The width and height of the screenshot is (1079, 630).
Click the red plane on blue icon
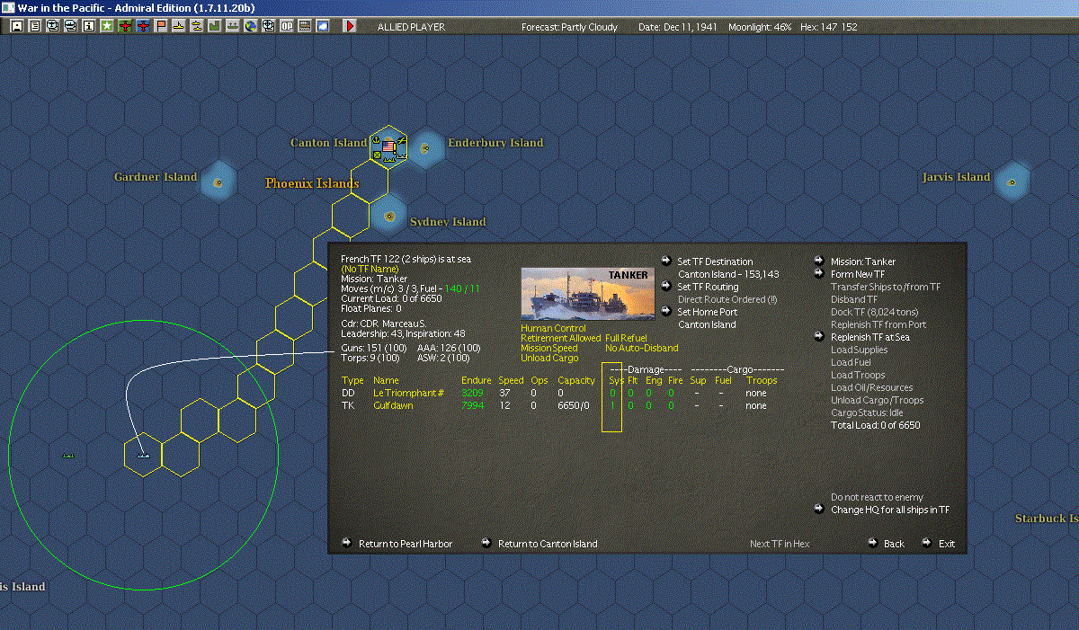142,26
